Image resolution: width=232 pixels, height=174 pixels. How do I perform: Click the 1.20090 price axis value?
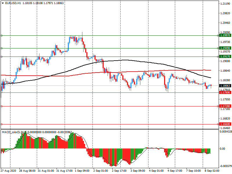point(225,32)
